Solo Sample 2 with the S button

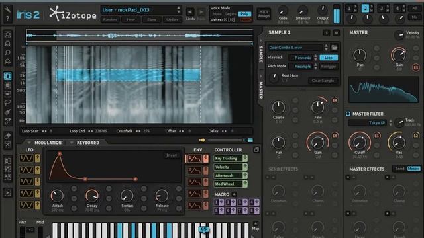(327, 33)
